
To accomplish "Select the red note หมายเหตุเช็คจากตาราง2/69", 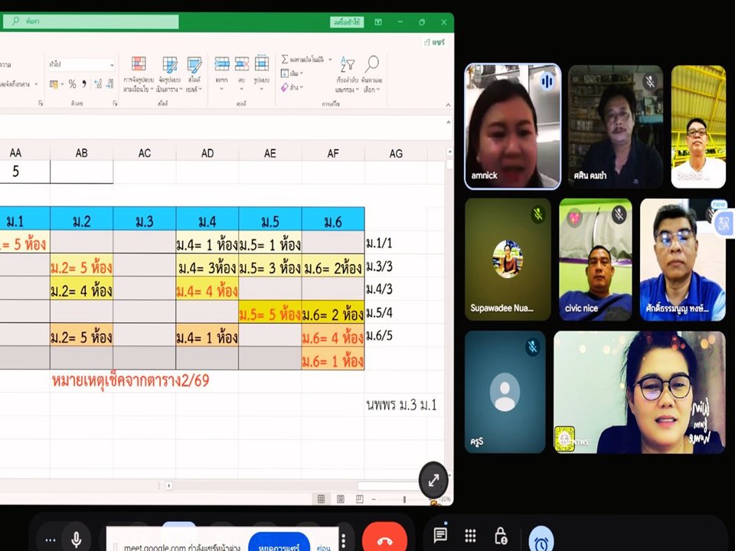I will [x=130, y=380].
